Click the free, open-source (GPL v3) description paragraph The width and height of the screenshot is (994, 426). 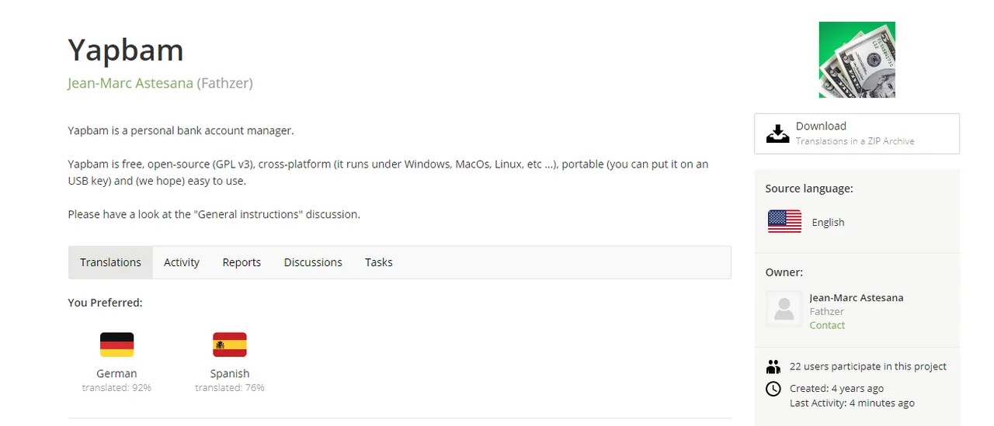pyautogui.click(x=388, y=172)
